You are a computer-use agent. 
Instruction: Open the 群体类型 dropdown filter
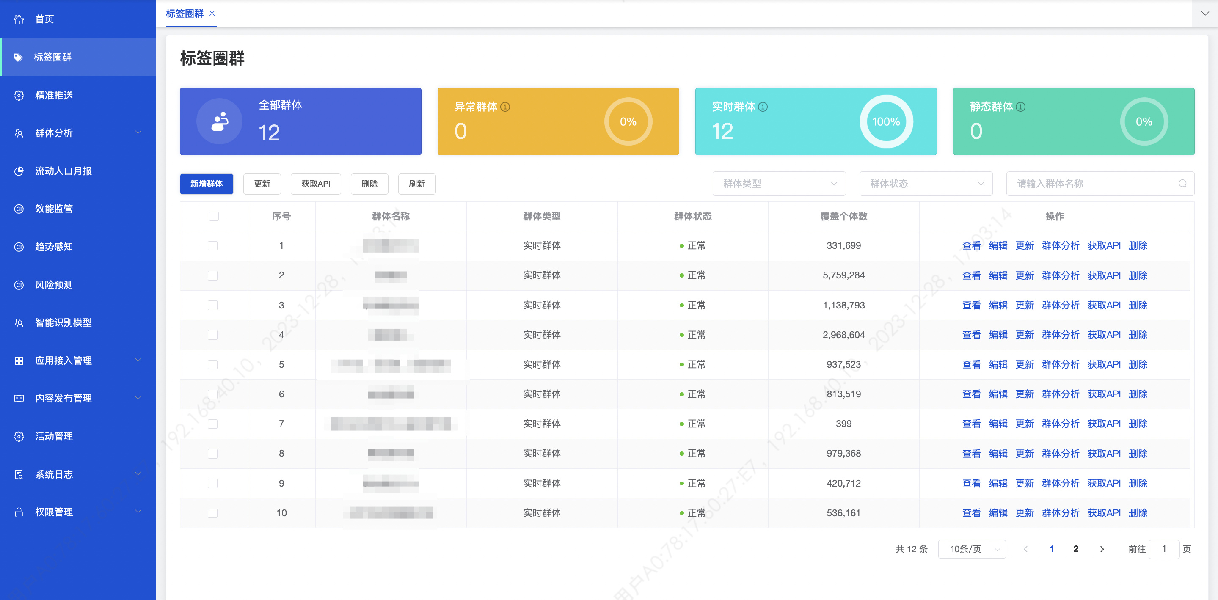pos(779,184)
